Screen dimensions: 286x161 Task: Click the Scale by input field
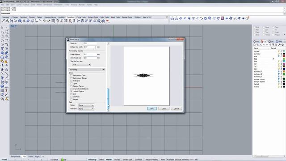point(90,43)
